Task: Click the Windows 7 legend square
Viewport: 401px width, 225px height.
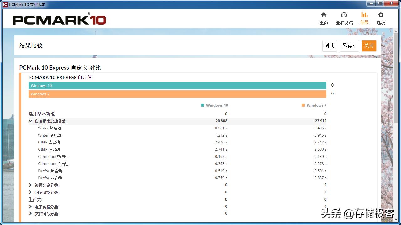Action: tap(303, 105)
